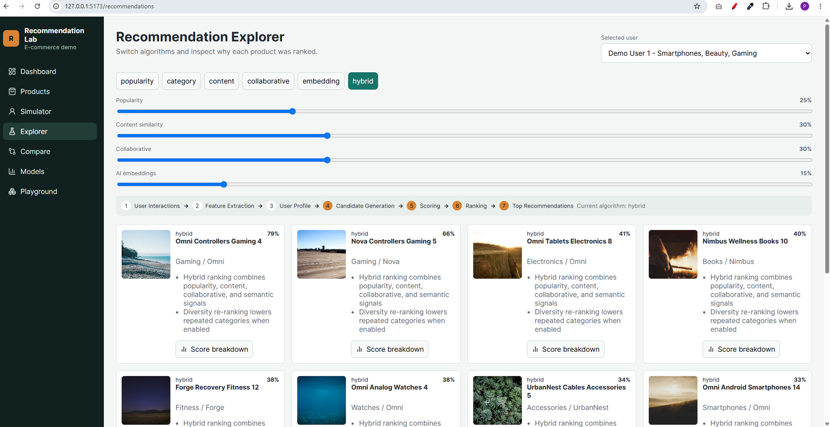Set the AI embeddings slider
The image size is (830, 427).
[464, 185]
